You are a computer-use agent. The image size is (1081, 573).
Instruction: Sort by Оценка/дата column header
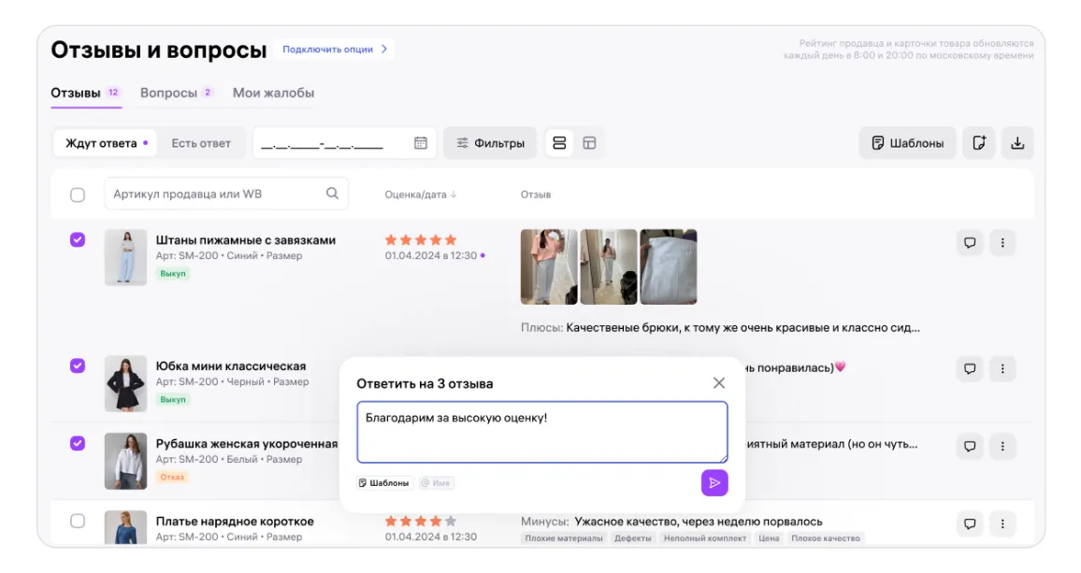click(420, 194)
